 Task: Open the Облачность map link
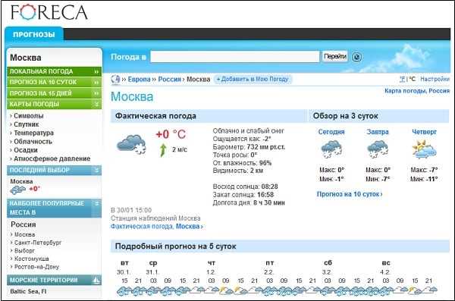coord(33,141)
